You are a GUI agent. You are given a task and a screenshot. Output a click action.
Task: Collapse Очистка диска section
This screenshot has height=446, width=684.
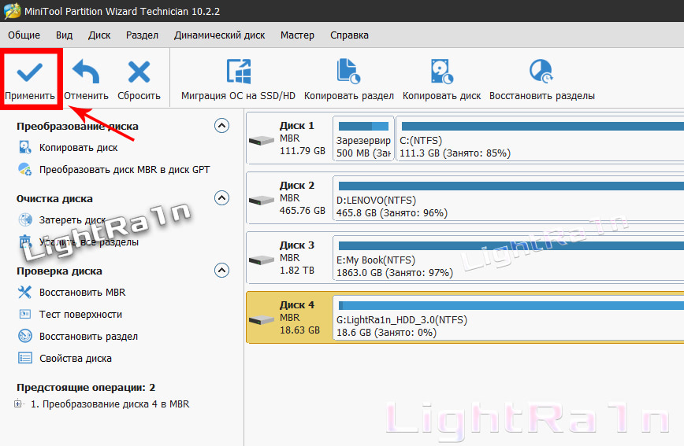[x=221, y=198]
